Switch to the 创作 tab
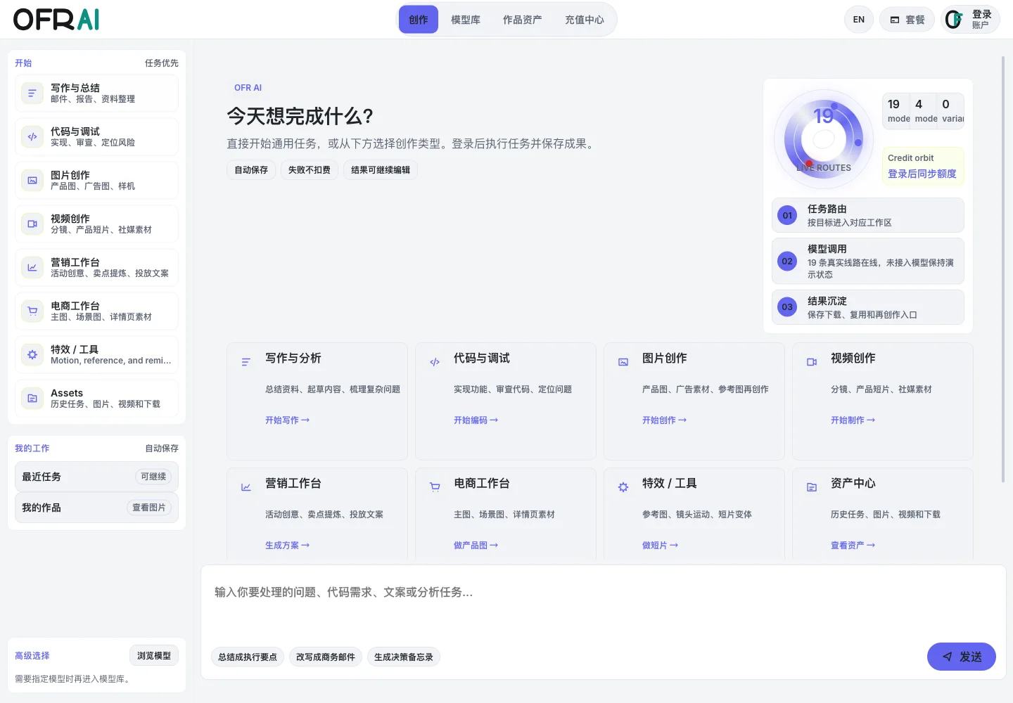 click(419, 20)
